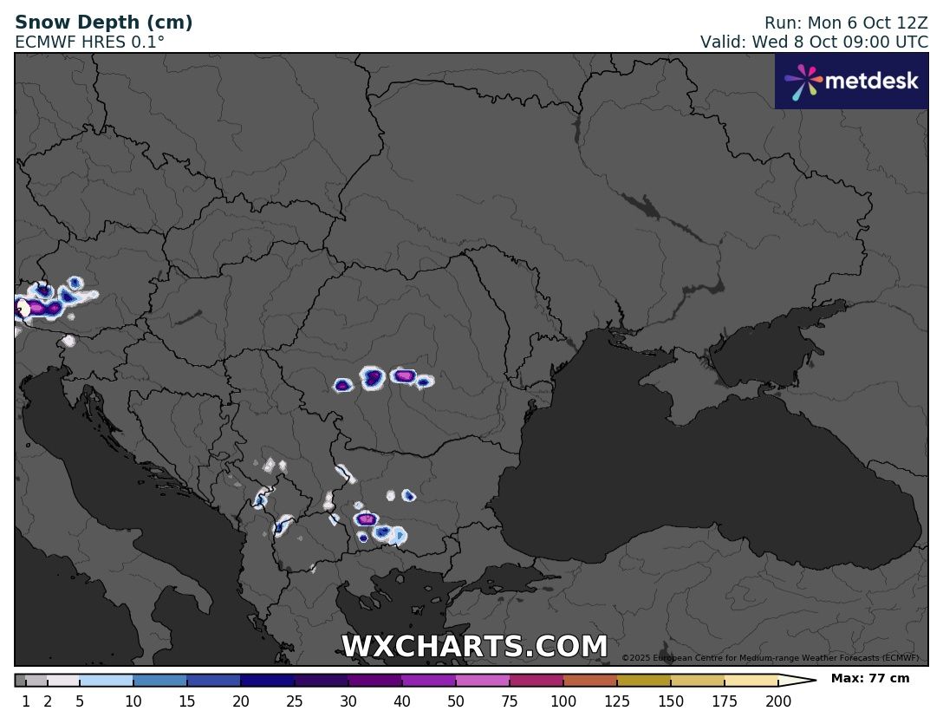Image resolution: width=943 pixels, height=724 pixels.
Task: Click the WXCHARTS.COM watermark
Action: (x=474, y=647)
